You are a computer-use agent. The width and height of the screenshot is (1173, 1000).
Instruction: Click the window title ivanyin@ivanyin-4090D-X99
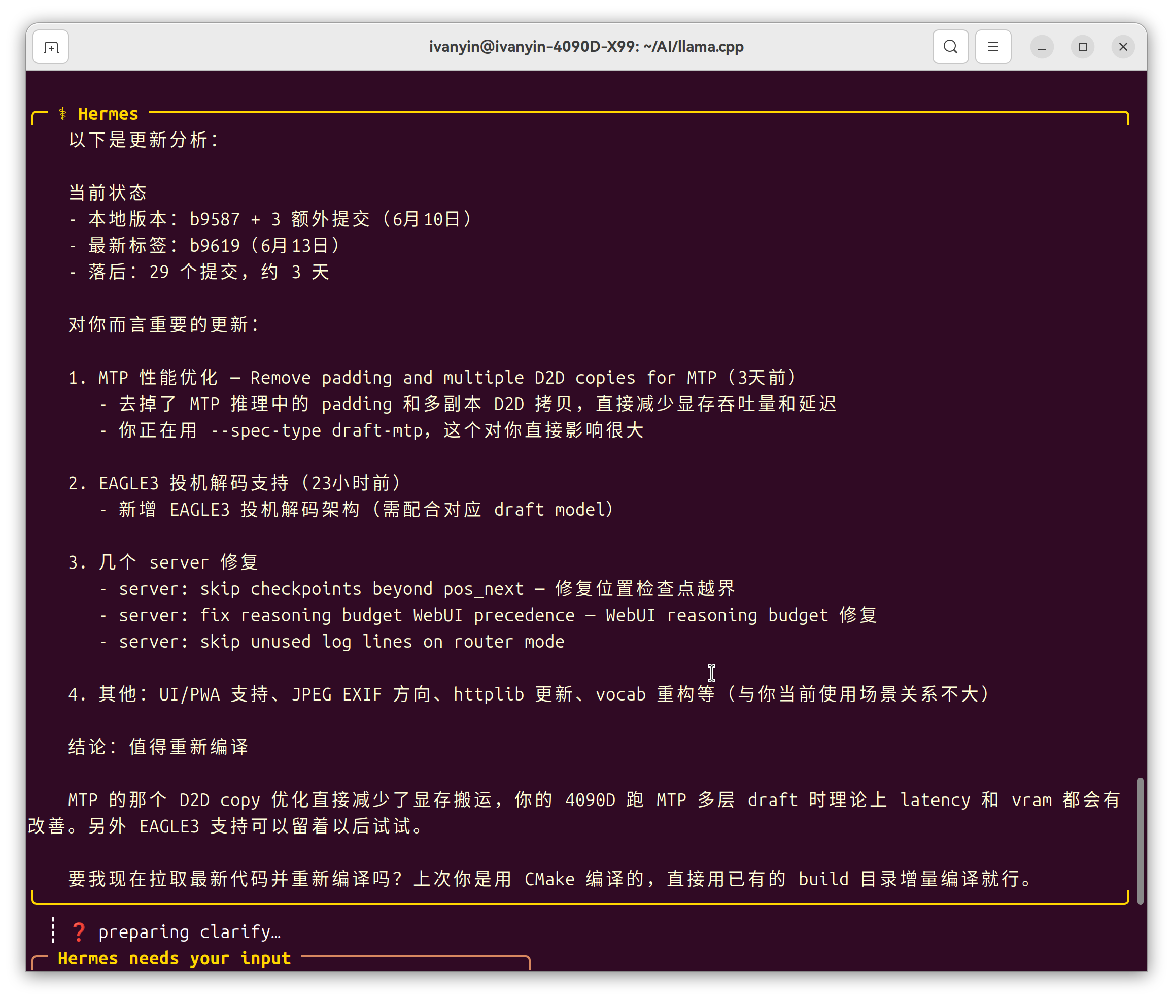point(586,46)
